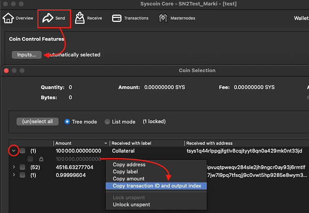309x213 pixels.
Task: Open the Overview home icon
Action: tap(8, 18)
